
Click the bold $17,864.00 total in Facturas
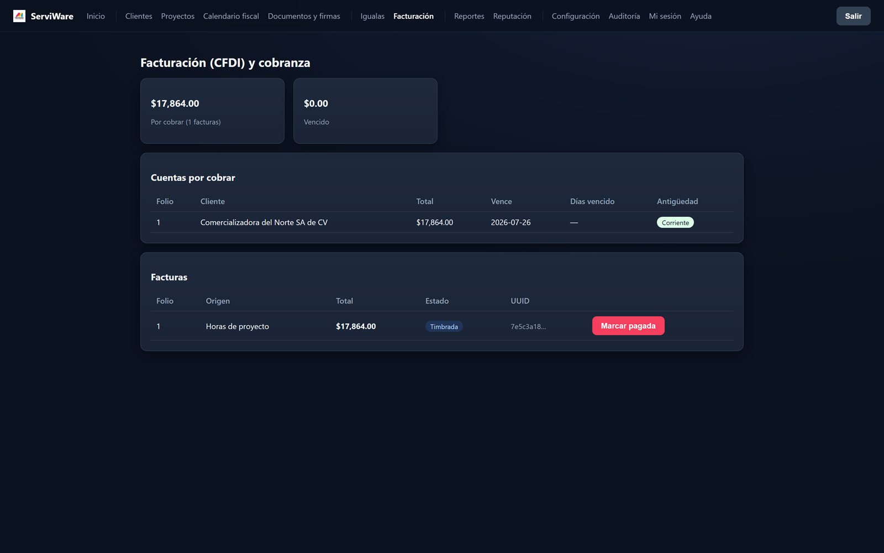(x=356, y=326)
